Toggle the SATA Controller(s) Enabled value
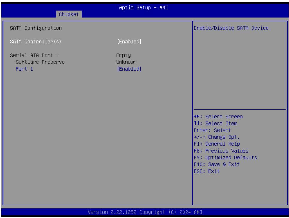This screenshot has height=218, width=289. [x=129, y=42]
